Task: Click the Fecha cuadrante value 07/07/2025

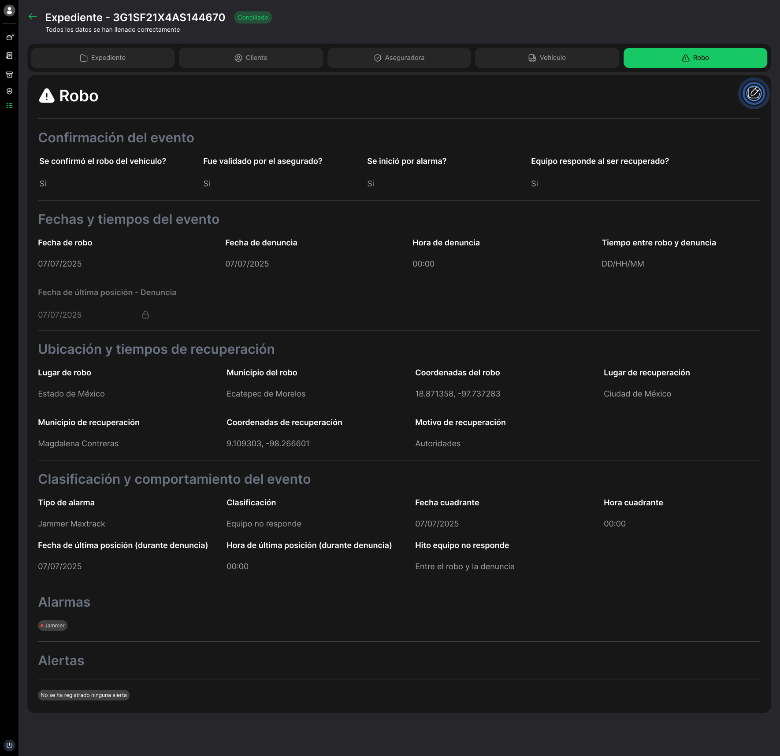Action: point(437,524)
